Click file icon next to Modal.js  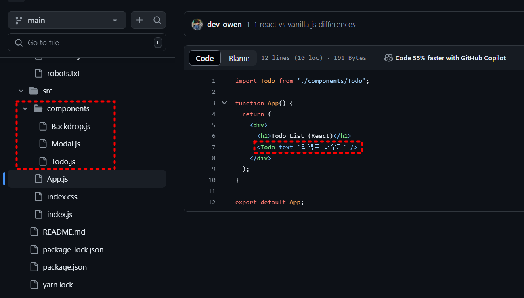coord(43,144)
